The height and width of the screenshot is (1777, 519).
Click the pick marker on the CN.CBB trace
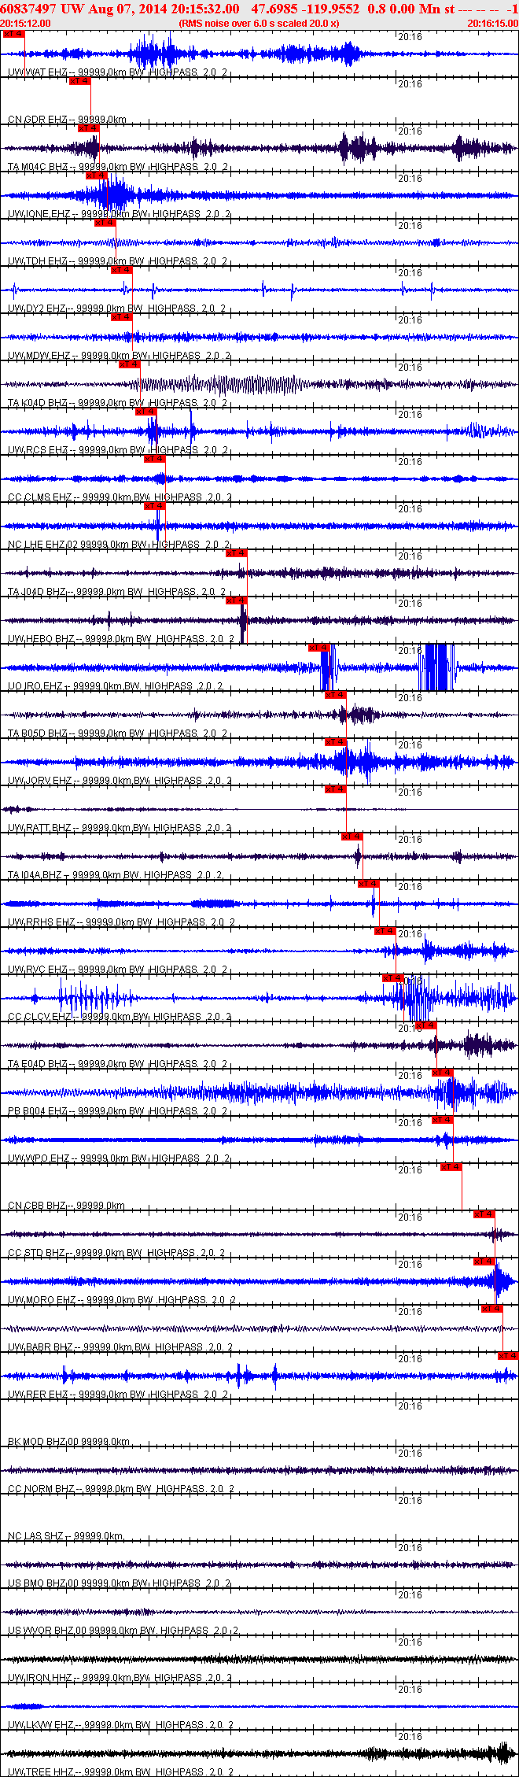[x=451, y=1167]
